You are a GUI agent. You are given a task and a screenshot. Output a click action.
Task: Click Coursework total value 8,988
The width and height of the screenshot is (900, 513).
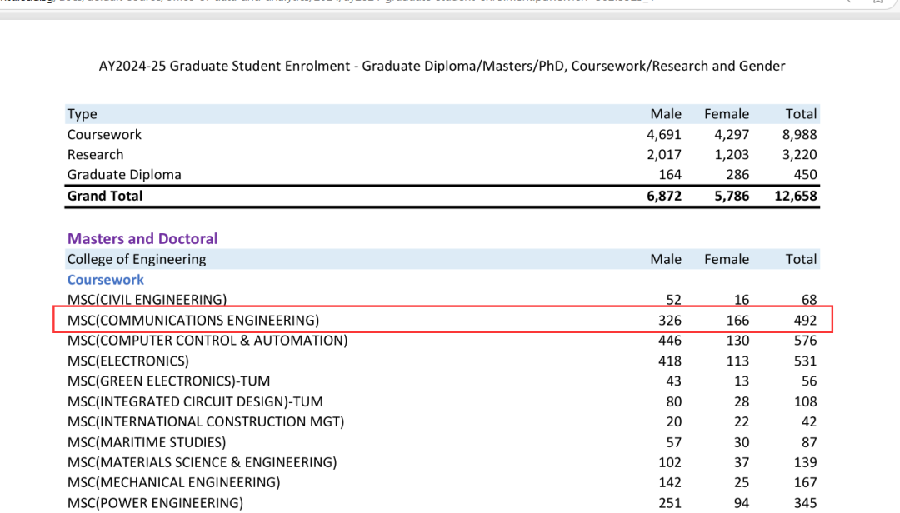pos(799,135)
